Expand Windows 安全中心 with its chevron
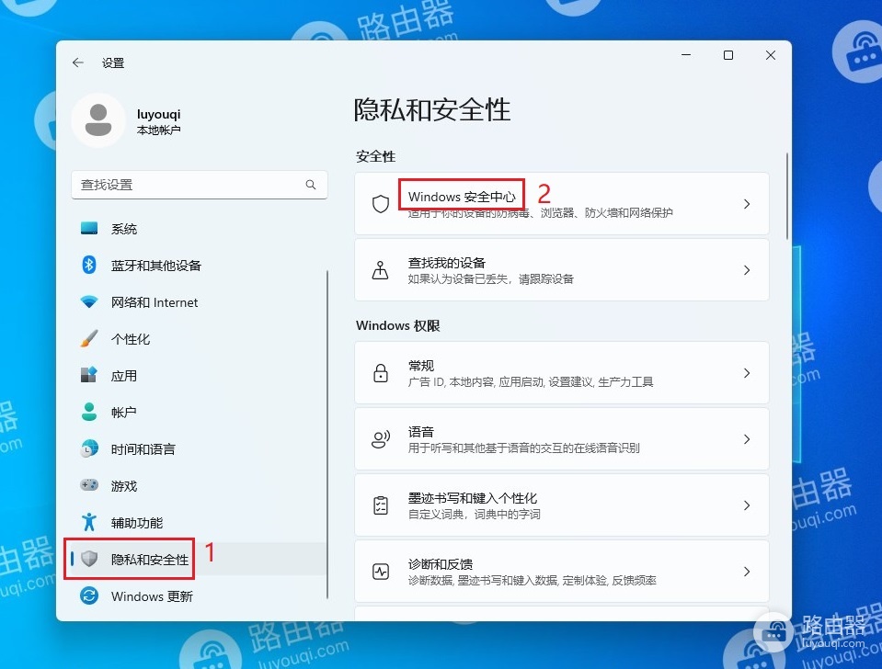Image resolution: width=882 pixels, height=669 pixels. click(747, 204)
